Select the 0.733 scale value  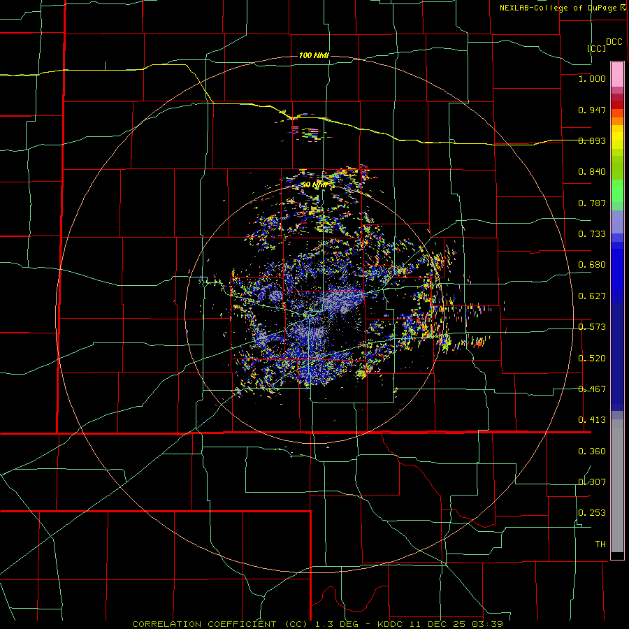(x=592, y=234)
